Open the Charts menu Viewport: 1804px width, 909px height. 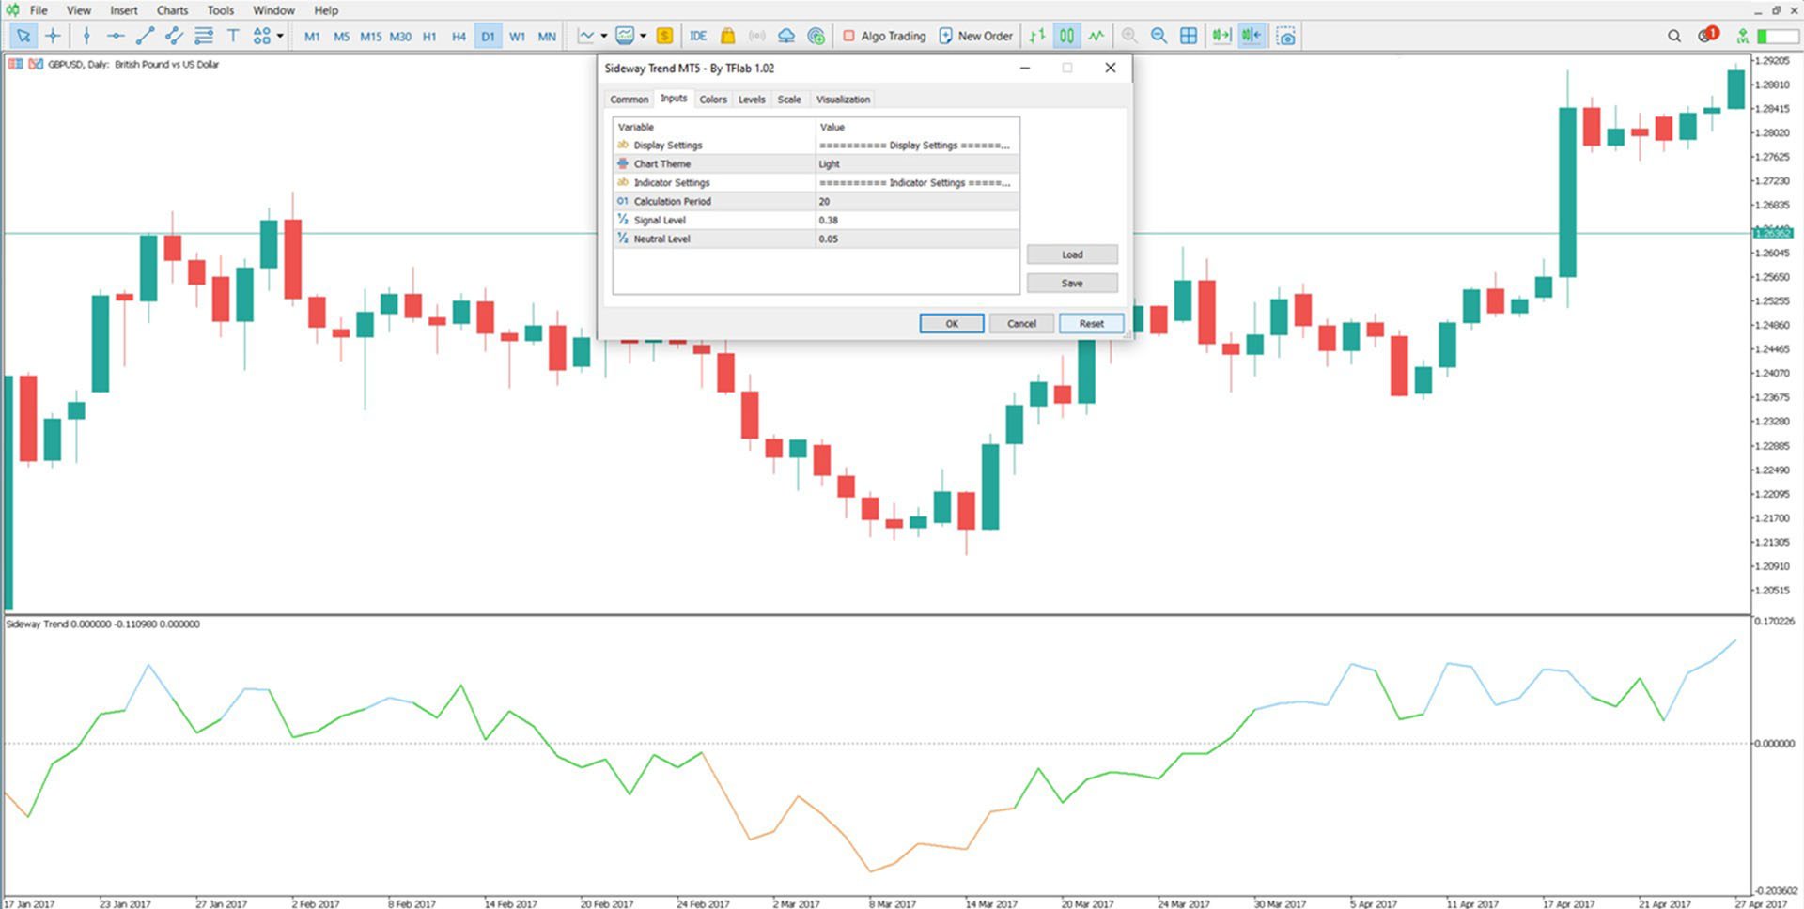172,10
